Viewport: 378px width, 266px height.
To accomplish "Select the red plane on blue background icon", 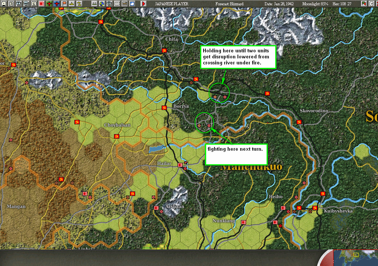I will 57,4.
